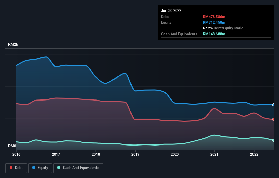Screen dimensions: 279x178
Task: Click the Debt label in tooltip
Action: click(x=165, y=17)
